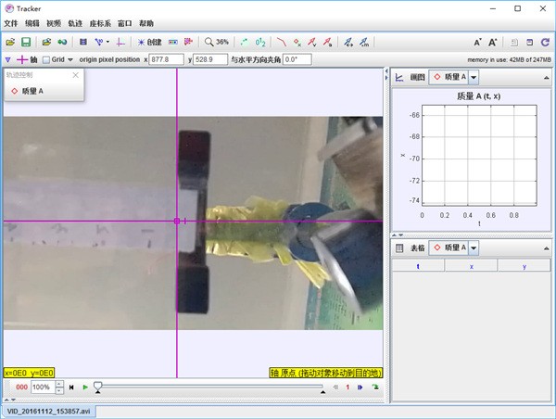Open the 坐标系 menu
The image size is (556, 419).
(100, 23)
